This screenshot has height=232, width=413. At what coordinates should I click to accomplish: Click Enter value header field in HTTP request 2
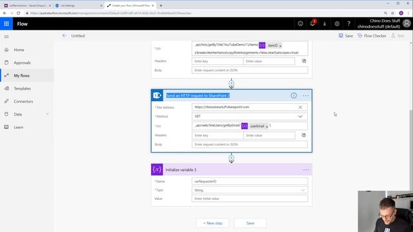pos(269,135)
